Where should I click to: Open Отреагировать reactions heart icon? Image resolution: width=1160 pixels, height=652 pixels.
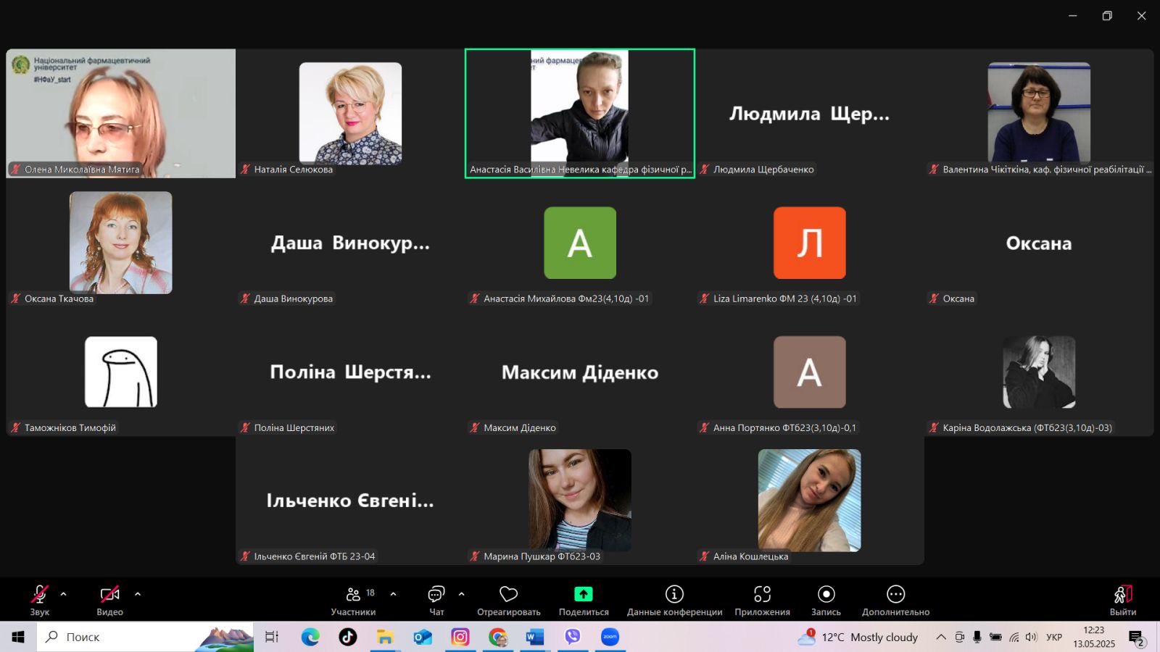509,600
